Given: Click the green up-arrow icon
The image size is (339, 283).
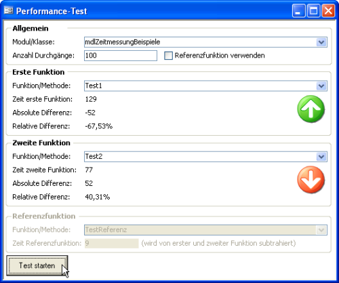Looking at the screenshot, I should pyautogui.click(x=311, y=109).
